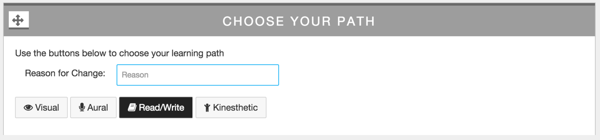Focus the Reason for Change text field
This screenshot has width=600, height=140.
pos(198,75)
